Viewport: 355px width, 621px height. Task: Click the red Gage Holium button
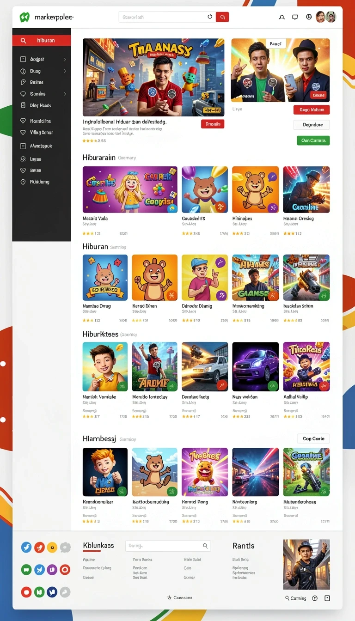[312, 110]
